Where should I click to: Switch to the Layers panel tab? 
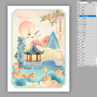[79, 1]
